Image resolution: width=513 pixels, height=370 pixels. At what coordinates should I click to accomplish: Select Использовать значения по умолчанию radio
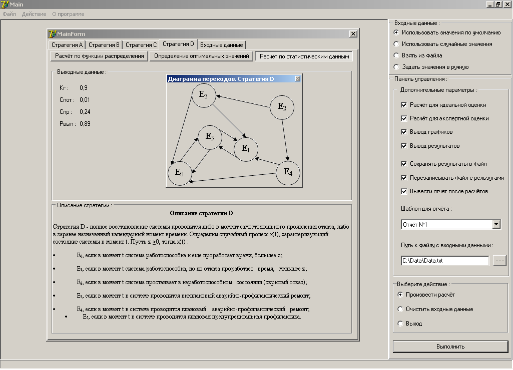click(448, 32)
